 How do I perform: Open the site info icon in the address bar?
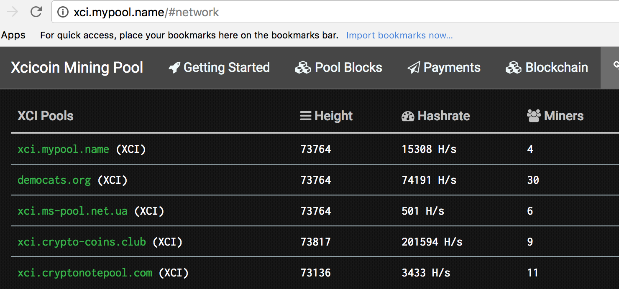point(63,13)
